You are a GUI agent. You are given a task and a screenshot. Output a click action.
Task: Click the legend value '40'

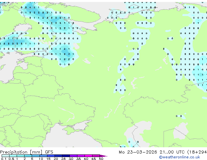pos(86,159)
